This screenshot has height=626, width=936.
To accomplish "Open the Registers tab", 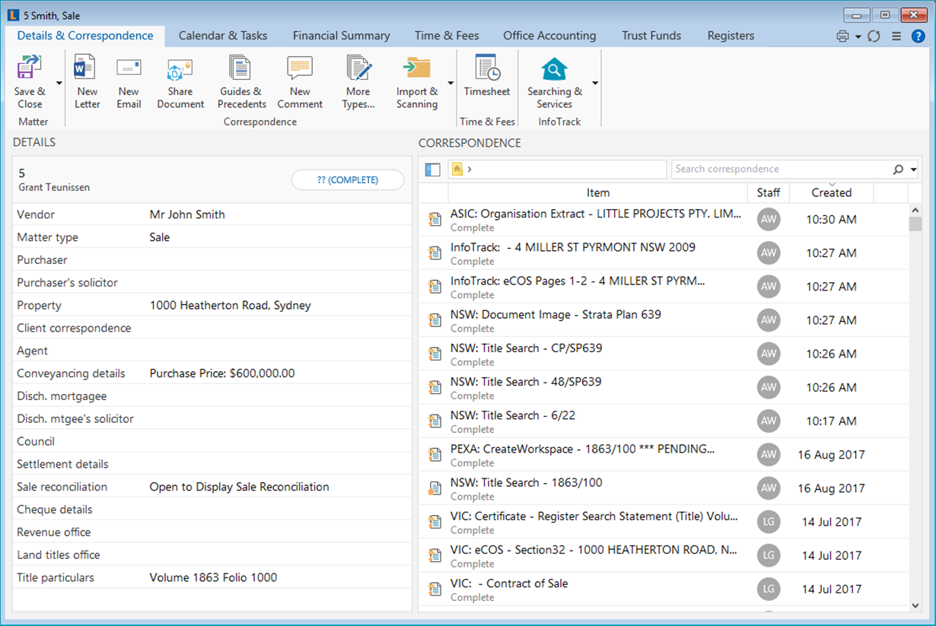I will point(731,36).
